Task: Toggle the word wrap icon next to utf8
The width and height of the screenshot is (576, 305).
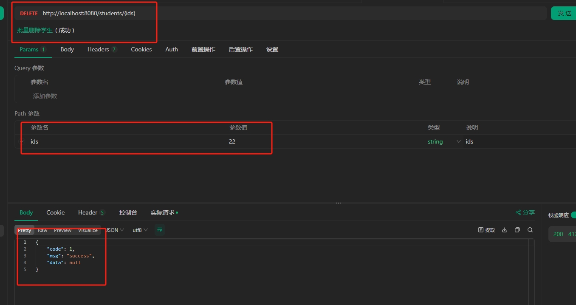Action: click(160, 230)
